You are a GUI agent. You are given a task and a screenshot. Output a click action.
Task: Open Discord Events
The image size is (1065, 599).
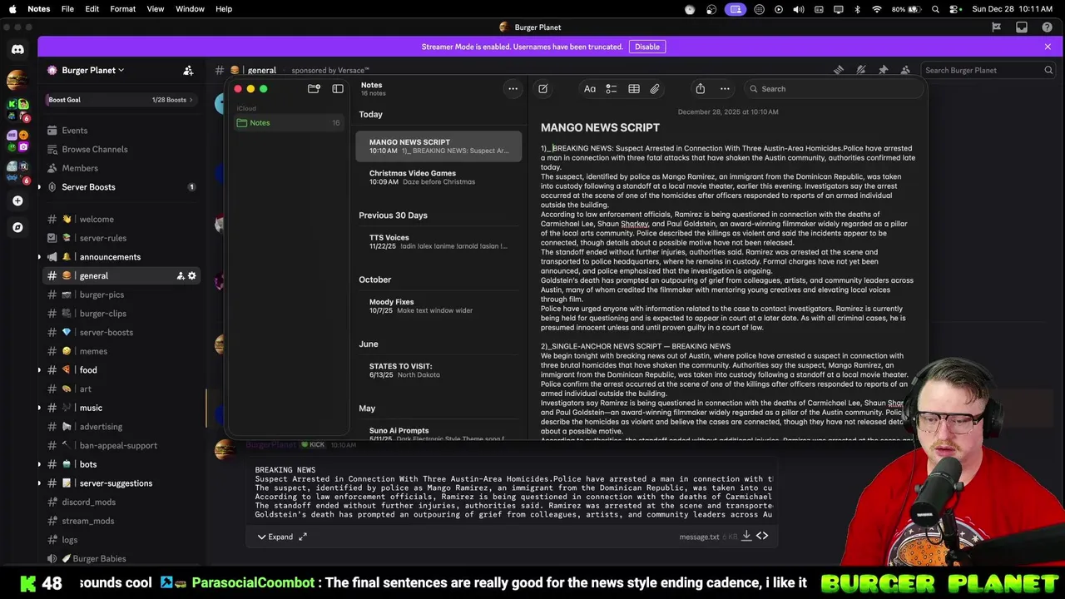120,131
